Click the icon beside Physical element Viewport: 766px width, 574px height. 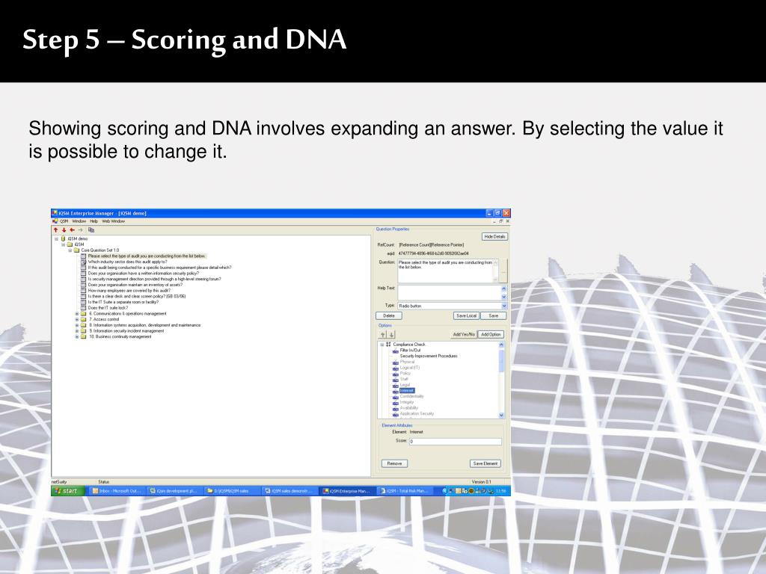[x=396, y=362]
